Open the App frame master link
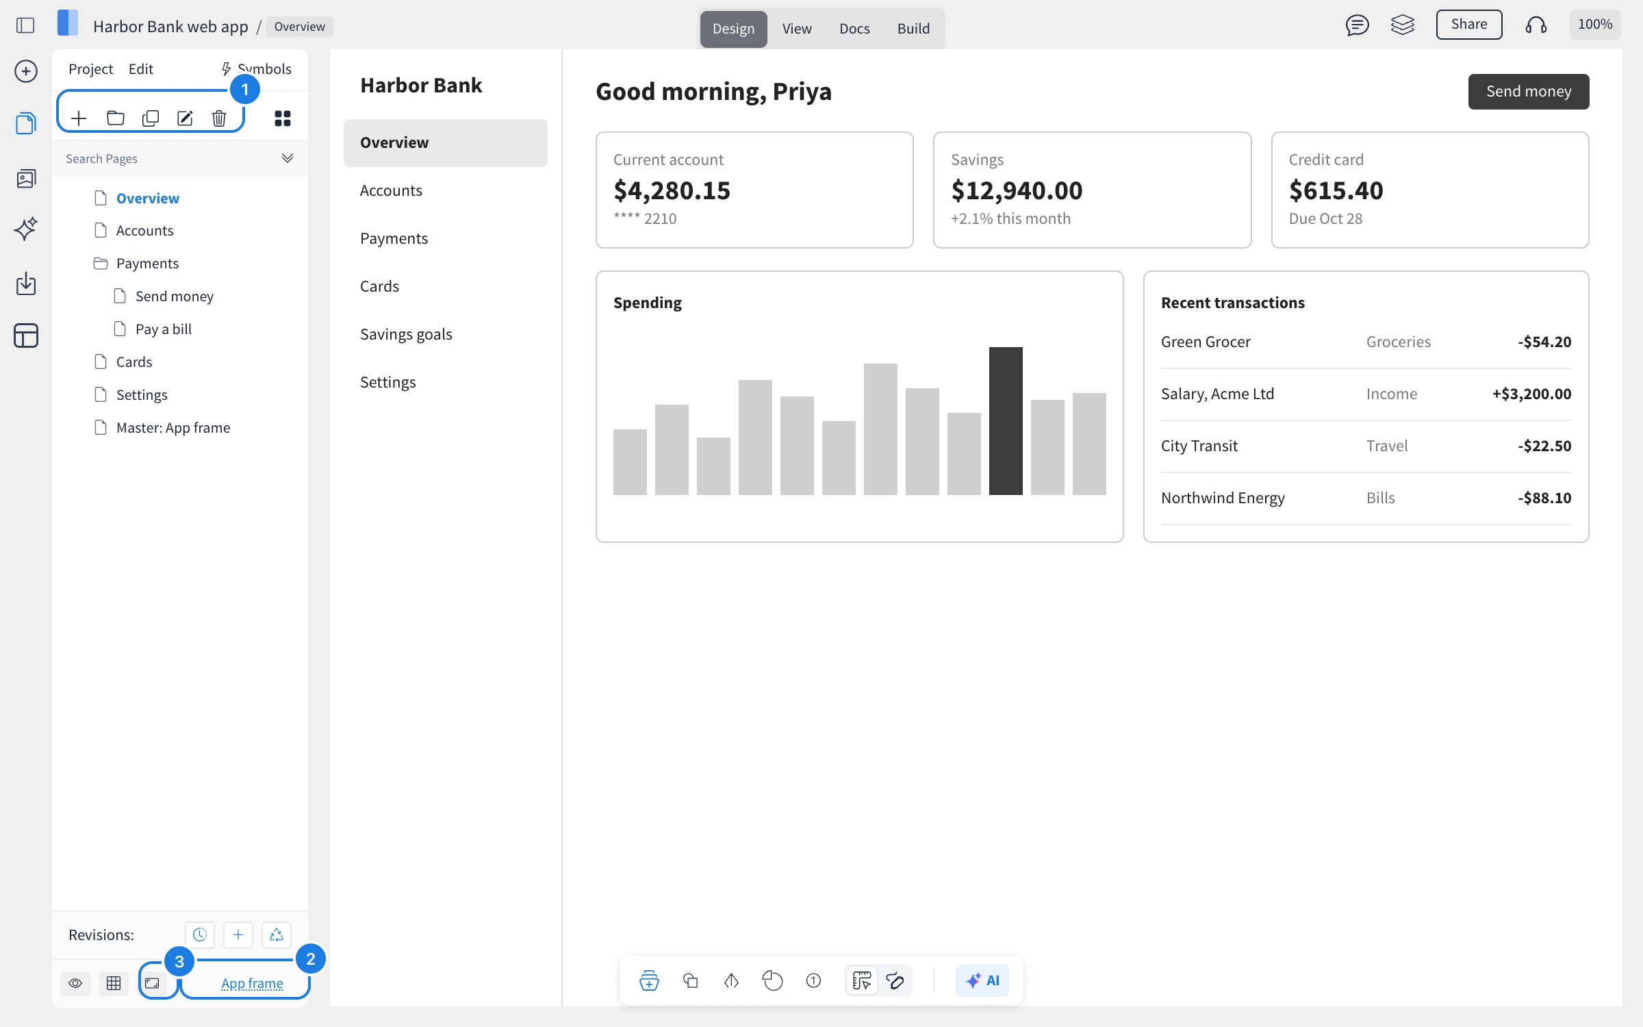 coord(252,983)
